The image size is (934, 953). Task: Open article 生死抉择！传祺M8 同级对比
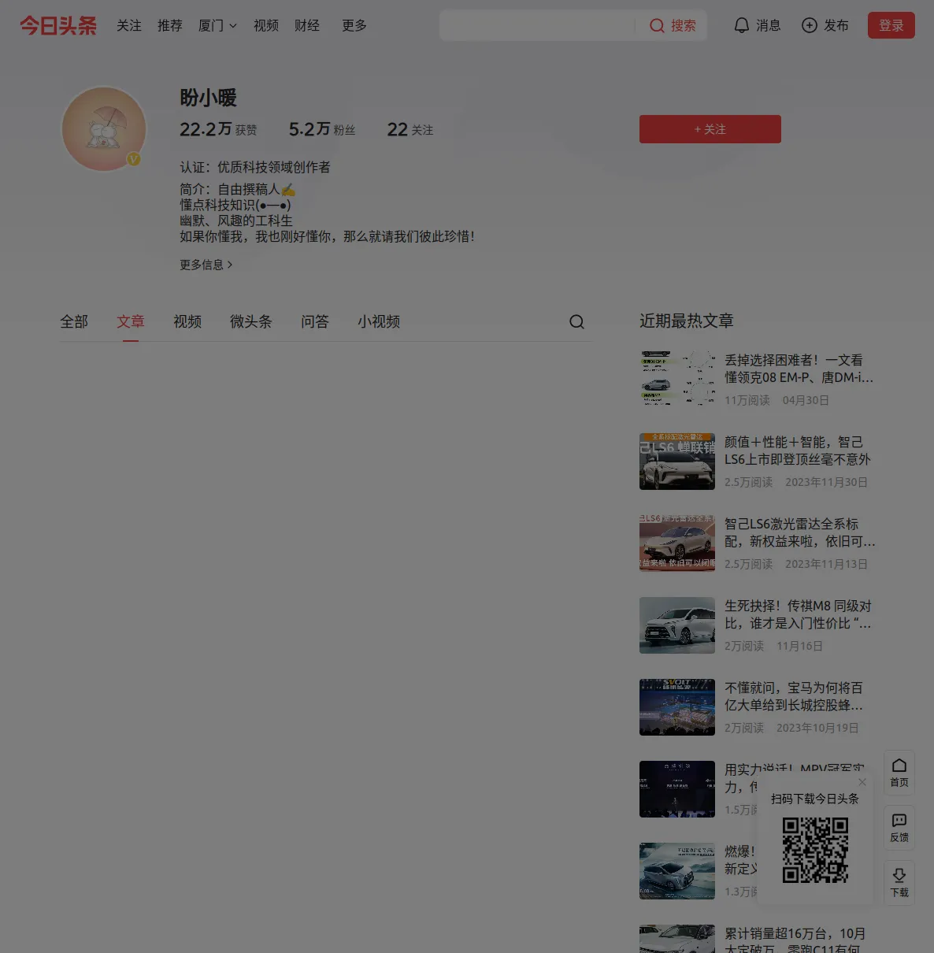799,614
